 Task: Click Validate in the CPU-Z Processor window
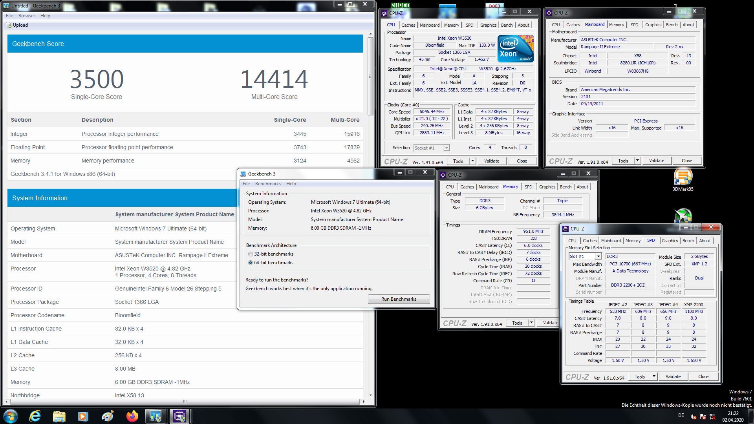pyautogui.click(x=492, y=161)
